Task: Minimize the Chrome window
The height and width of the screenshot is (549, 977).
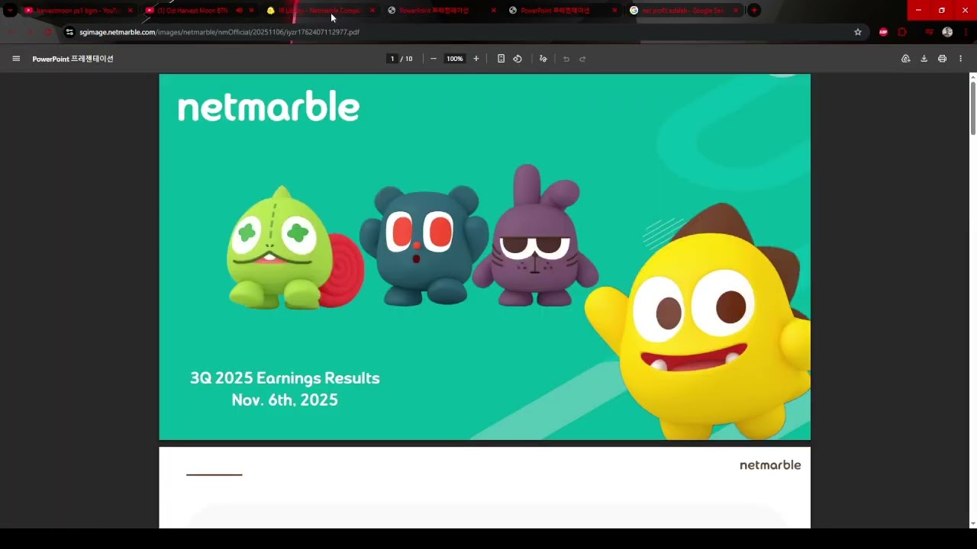Action: (918, 11)
